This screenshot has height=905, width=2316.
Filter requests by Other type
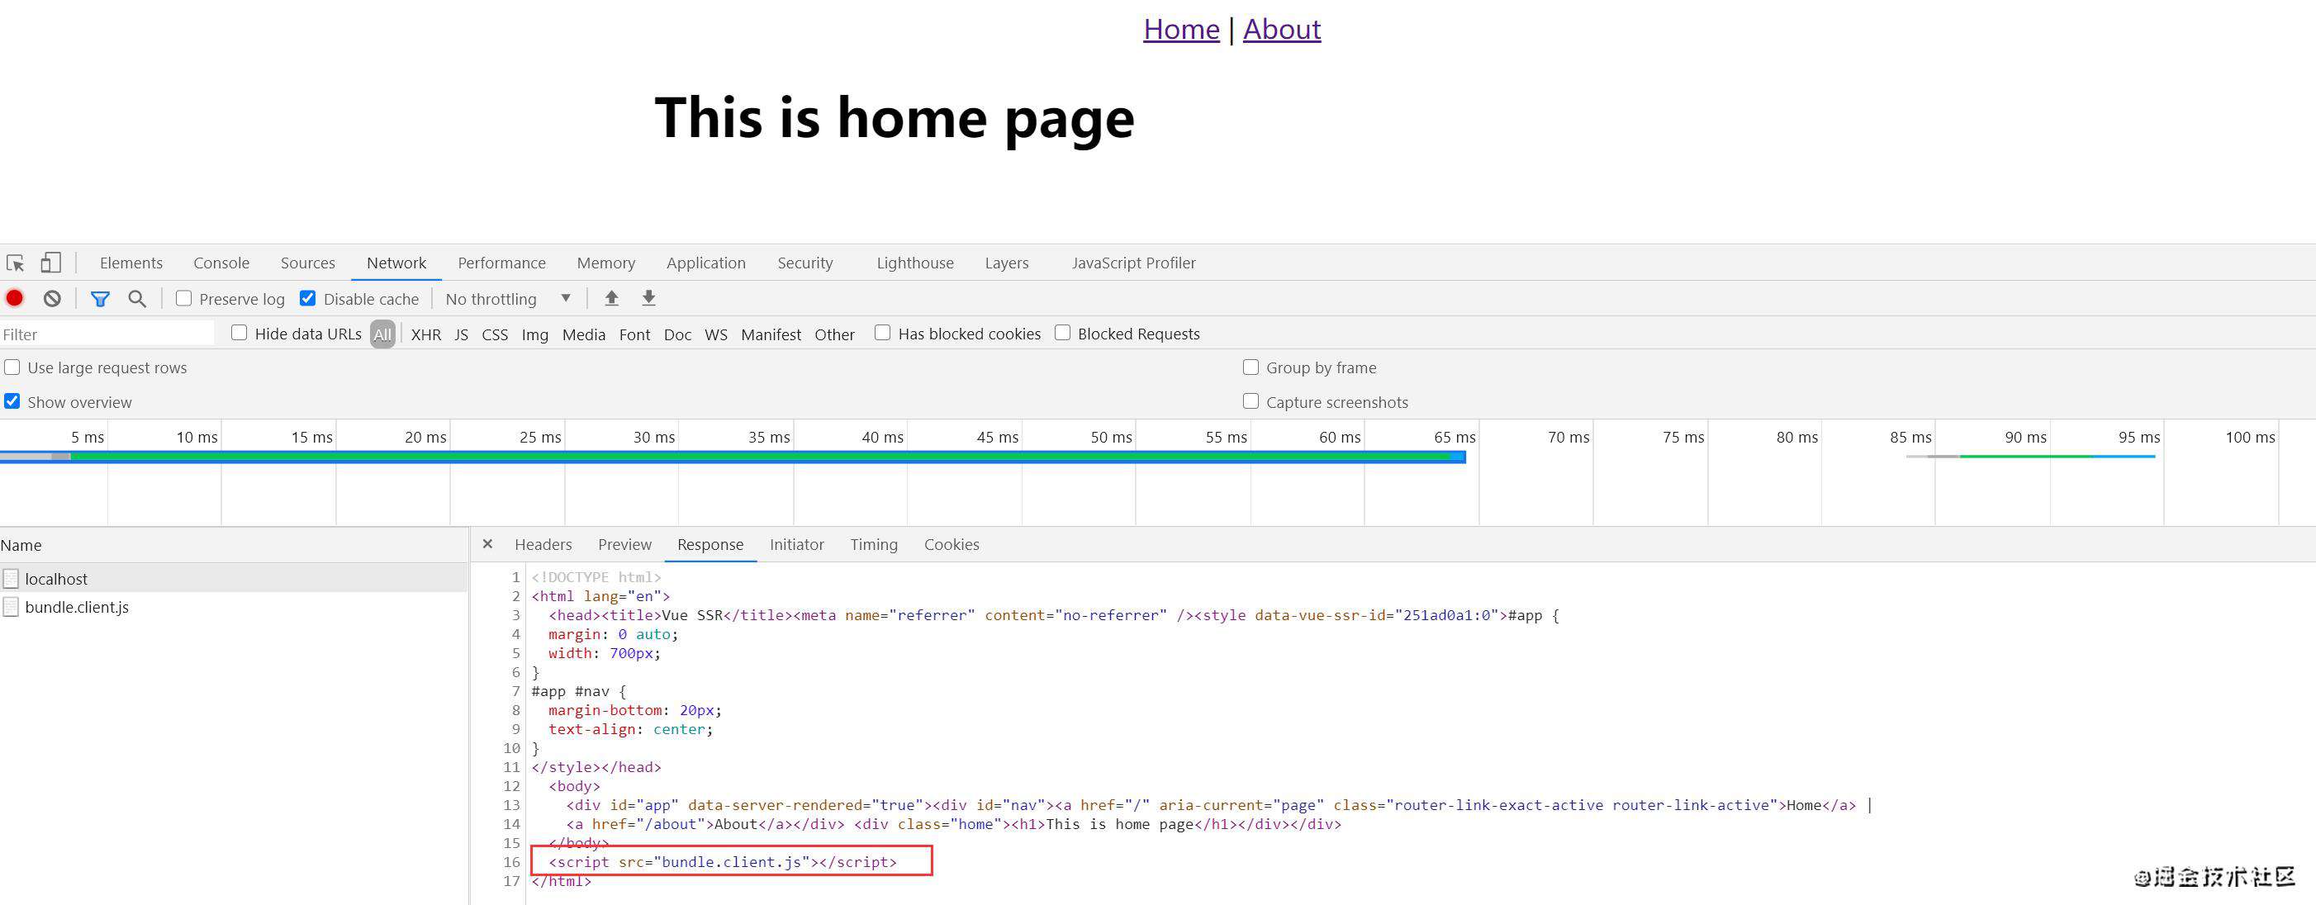pyautogui.click(x=834, y=334)
